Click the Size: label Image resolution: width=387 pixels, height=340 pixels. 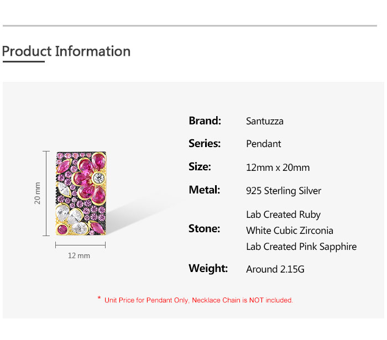coord(200,166)
